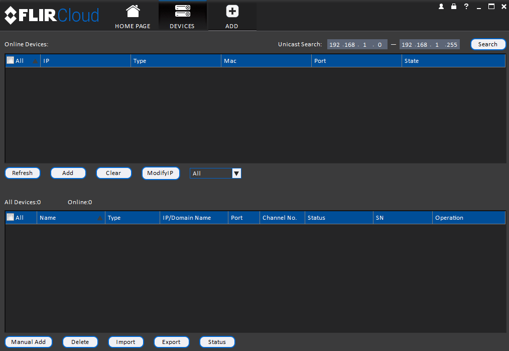Click the FLIR Cloud logo

click(52, 16)
